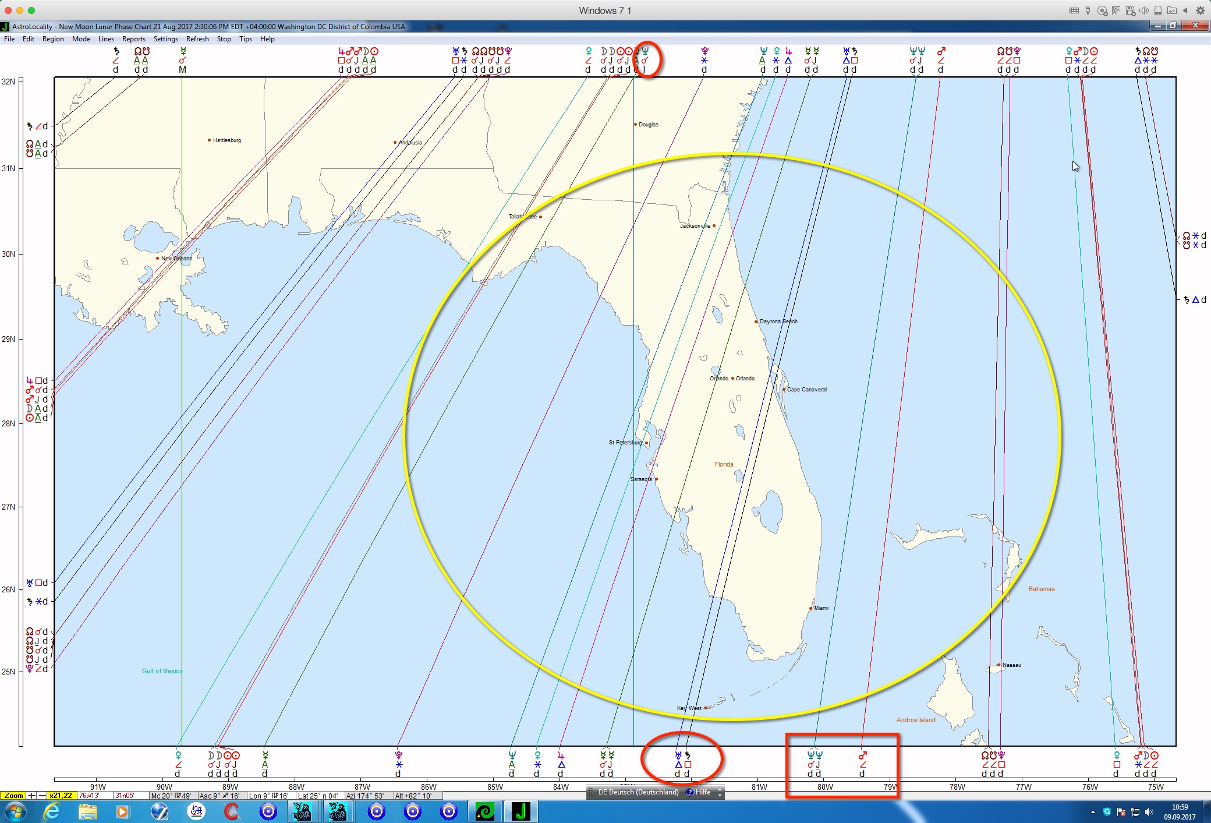
Task: Open the Windows Start orb
Action: [15, 811]
